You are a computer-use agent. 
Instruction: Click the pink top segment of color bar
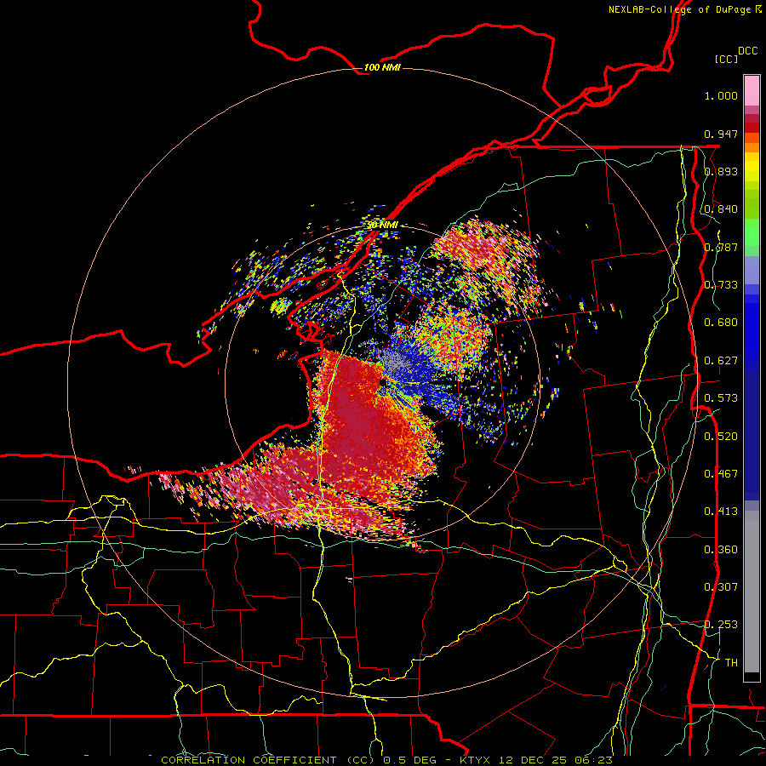coord(752,90)
